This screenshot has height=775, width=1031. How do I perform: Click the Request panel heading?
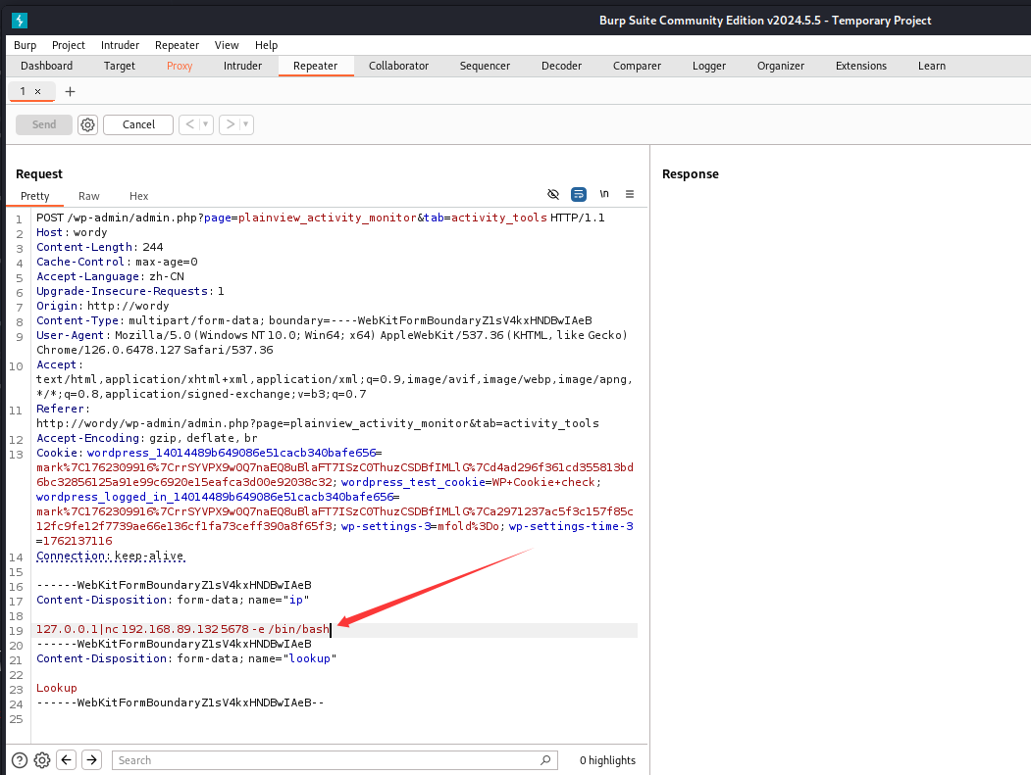pos(39,174)
